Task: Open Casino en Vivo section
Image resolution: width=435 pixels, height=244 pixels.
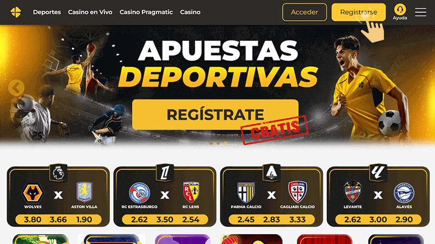Action: [90, 12]
